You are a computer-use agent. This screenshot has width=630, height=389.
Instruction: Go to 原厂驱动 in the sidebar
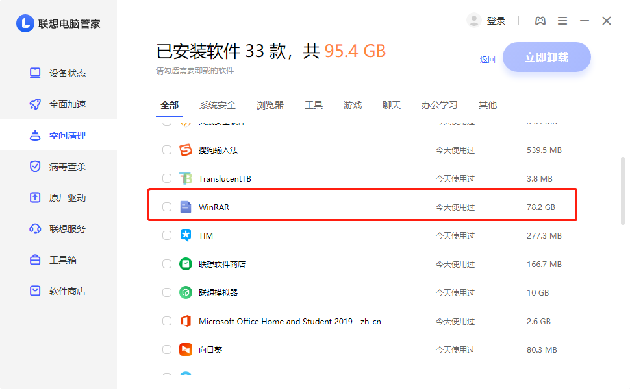tap(58, 198)
